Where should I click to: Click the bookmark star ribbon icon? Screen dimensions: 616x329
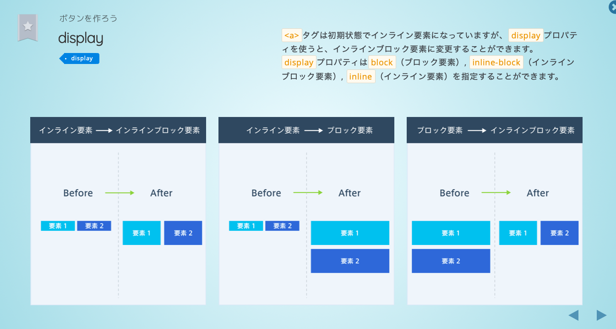(28, 27)
